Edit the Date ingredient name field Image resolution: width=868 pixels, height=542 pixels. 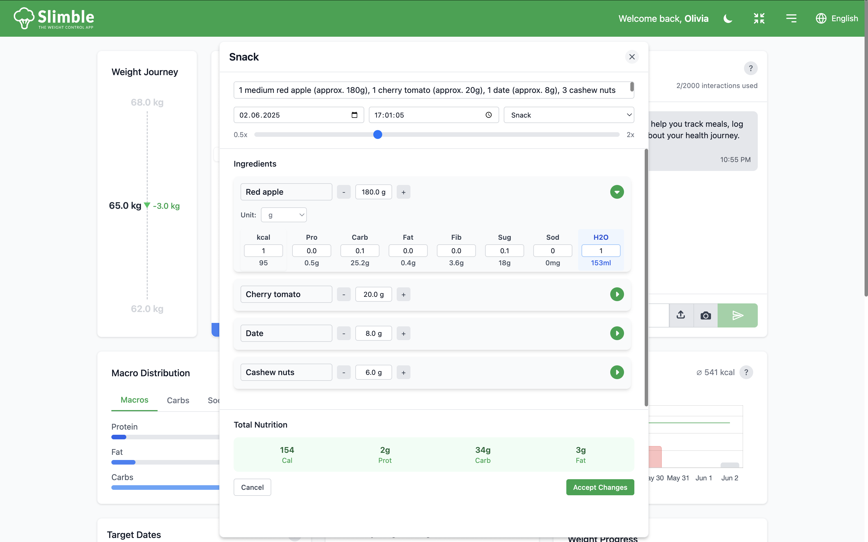[x=286, y=333]
